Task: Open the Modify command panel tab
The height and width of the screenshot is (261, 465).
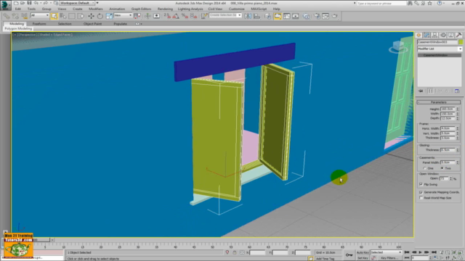Action: 426,36
